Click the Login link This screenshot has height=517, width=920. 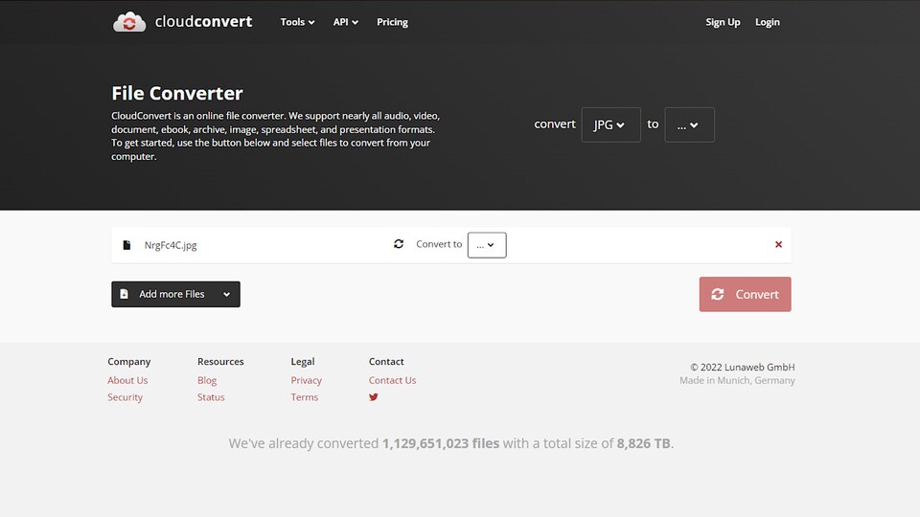[x=767, y=22]
